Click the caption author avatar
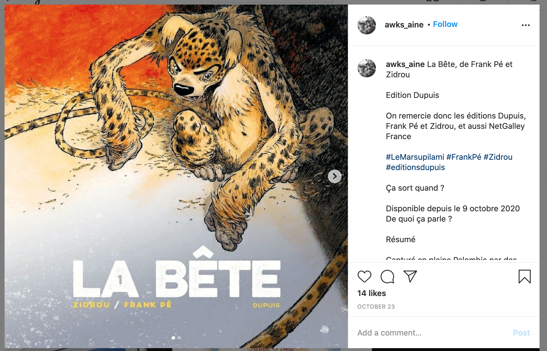 coord(366,68)
